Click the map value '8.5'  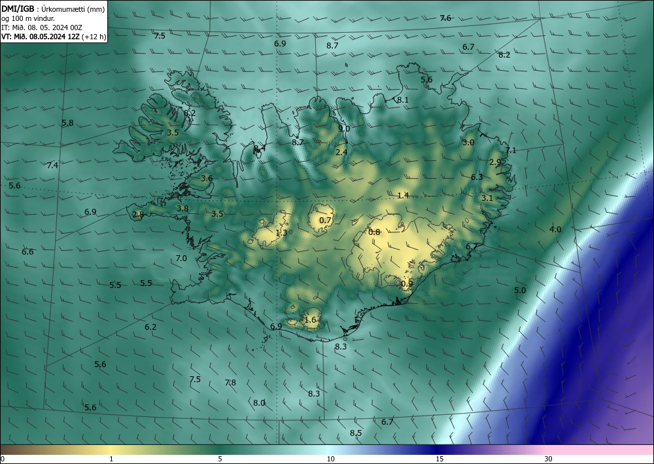tap(356, 433)
